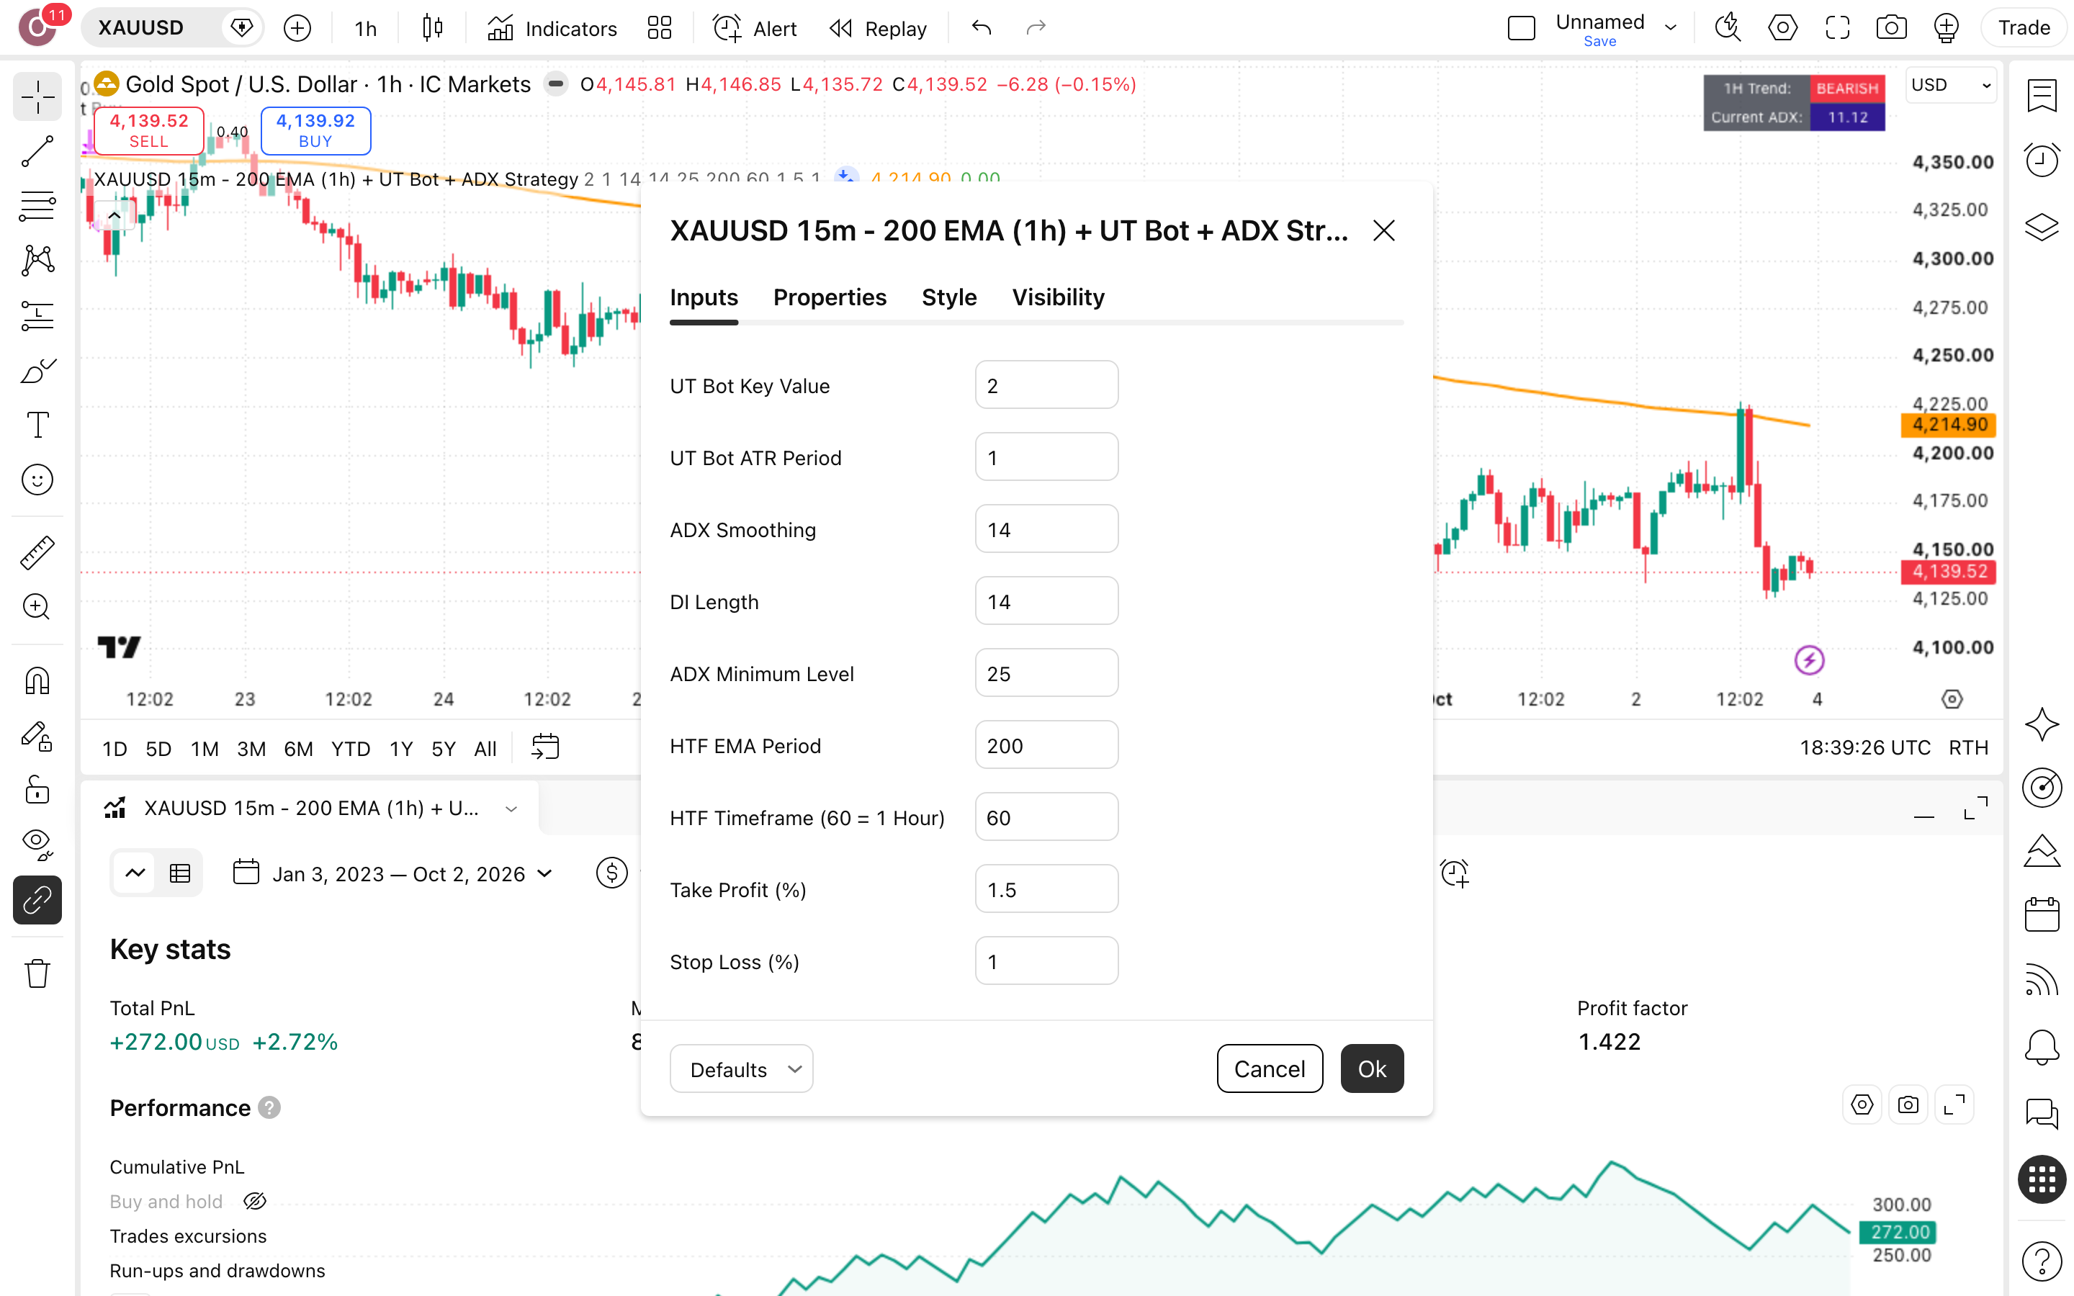Screen dimensions: 2074x1296
Task: Open the Fibonacci retracement tool
Action: 37,206
